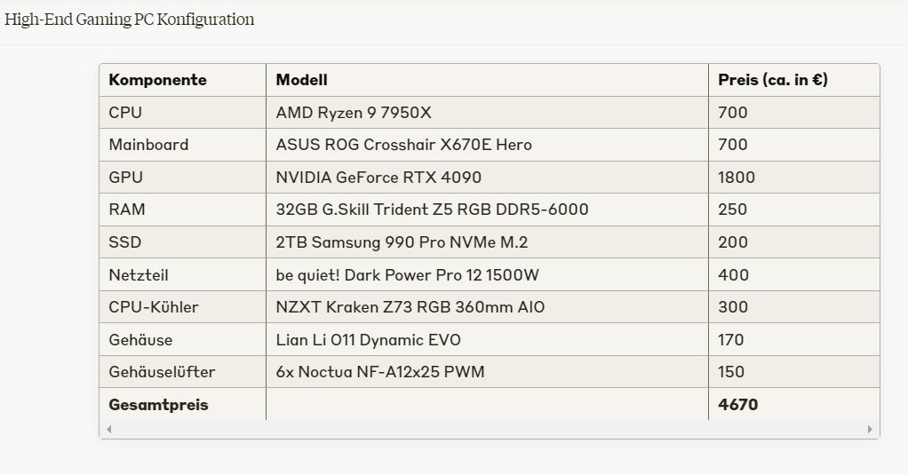
Task: Click the horizontal scrollbar track under the table
Action: 490,430
